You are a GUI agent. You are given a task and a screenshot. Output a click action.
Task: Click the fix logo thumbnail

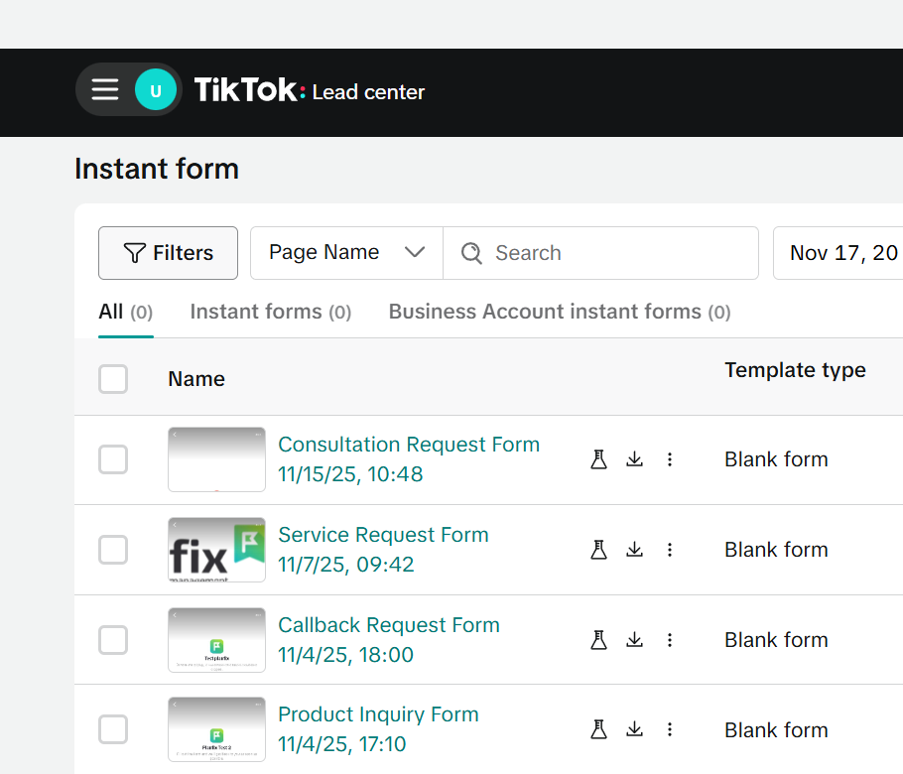click(215, 550)
